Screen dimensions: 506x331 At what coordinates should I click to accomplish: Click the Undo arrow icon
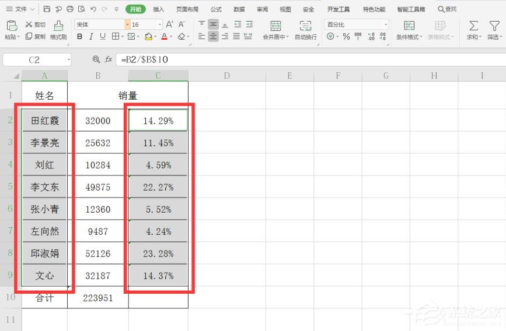93,9
